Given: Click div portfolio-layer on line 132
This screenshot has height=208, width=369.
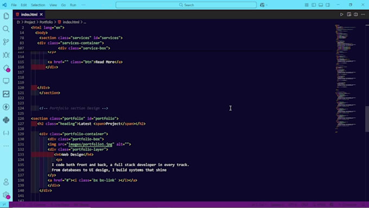Looking at the screenshot, I should pyautogui.click(x=78, y=149).
